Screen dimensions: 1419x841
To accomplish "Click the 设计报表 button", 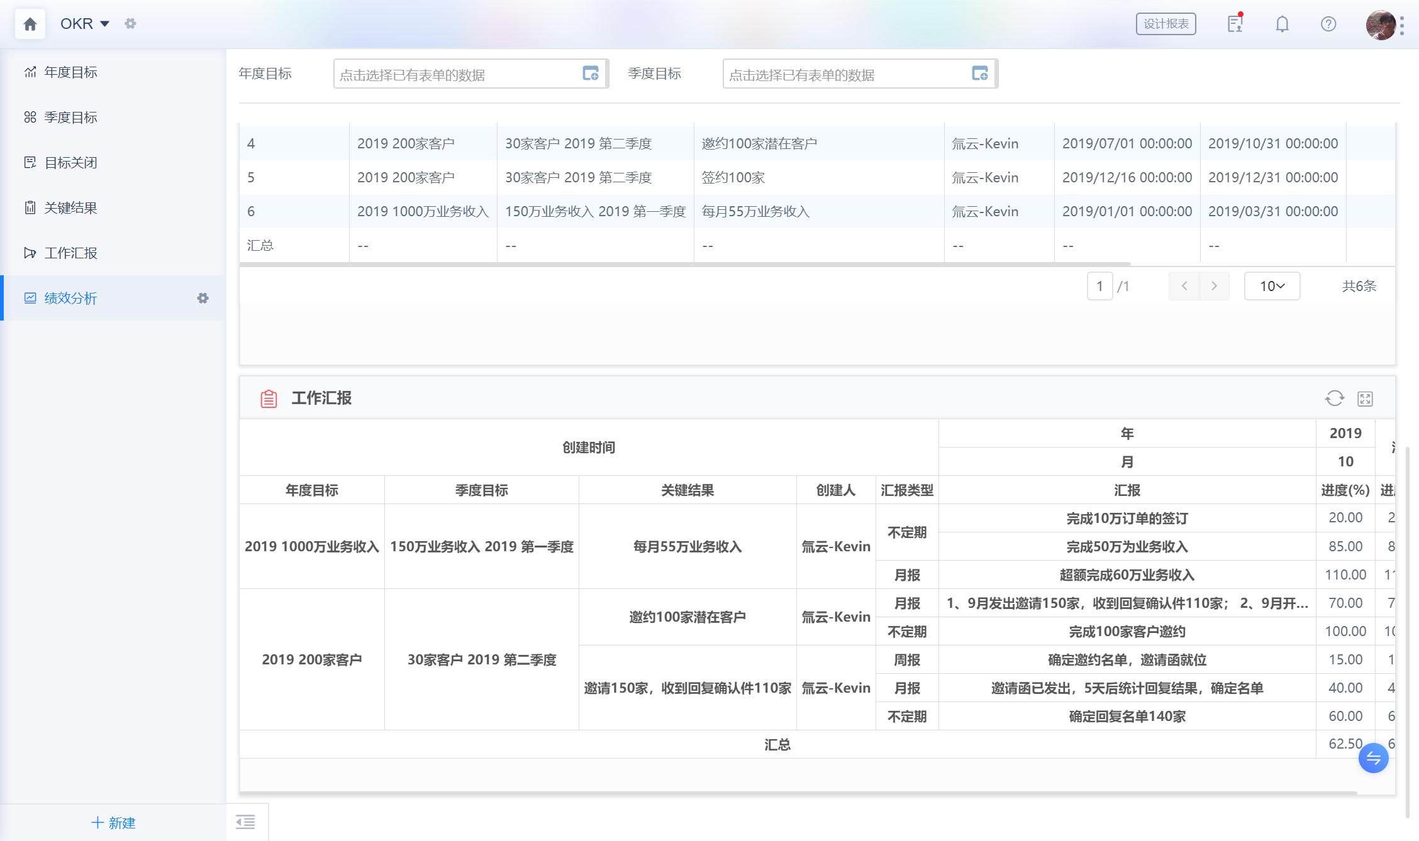I will [x=1166, y=24].
